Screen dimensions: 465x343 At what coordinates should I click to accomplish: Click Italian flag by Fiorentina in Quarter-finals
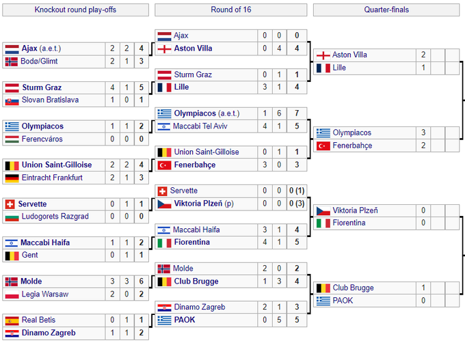point(323,223)
